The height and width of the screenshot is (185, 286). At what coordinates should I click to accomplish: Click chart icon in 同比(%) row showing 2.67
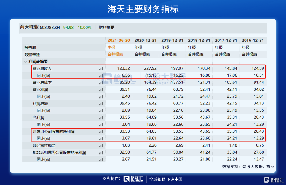tap(101, 160)
